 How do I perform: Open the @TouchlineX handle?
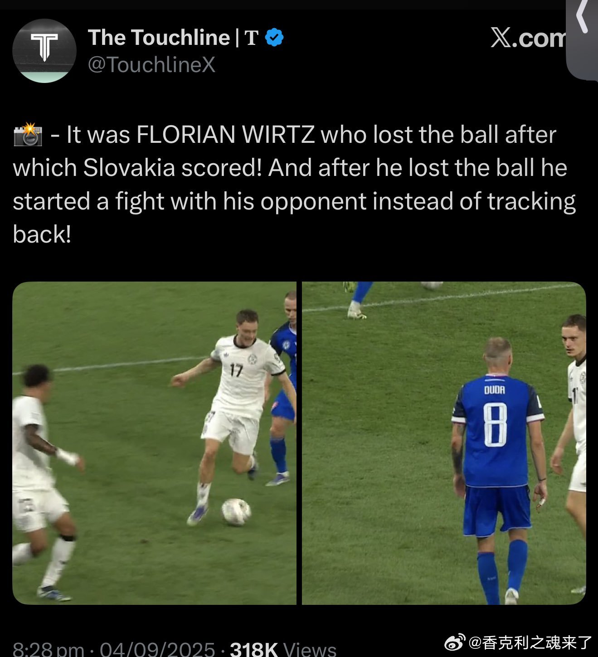click(x=151, y=65)
